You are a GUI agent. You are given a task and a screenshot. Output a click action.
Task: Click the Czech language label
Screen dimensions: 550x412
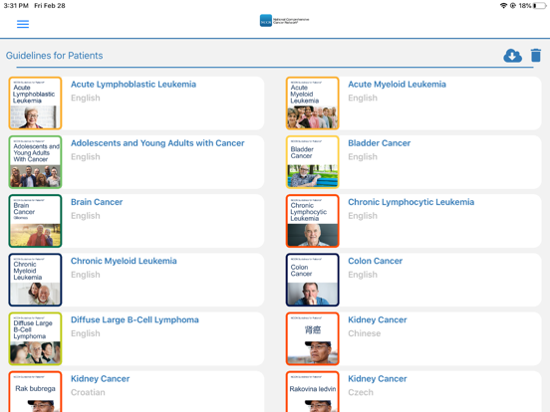(x=361, y=392)
